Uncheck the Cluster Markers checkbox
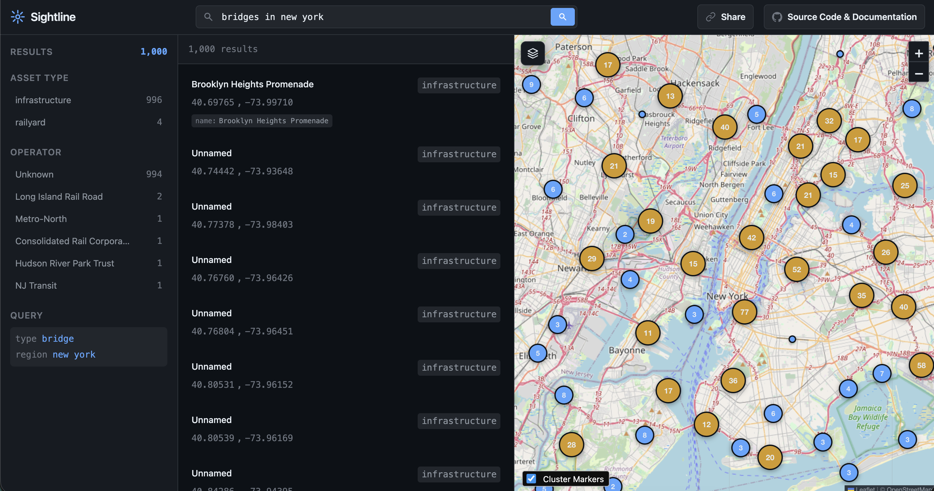 tap(532, 479)
